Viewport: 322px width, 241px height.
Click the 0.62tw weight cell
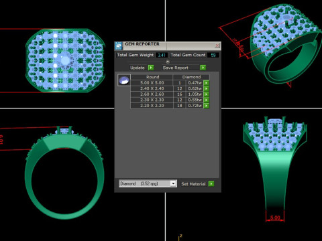point(195,88)
